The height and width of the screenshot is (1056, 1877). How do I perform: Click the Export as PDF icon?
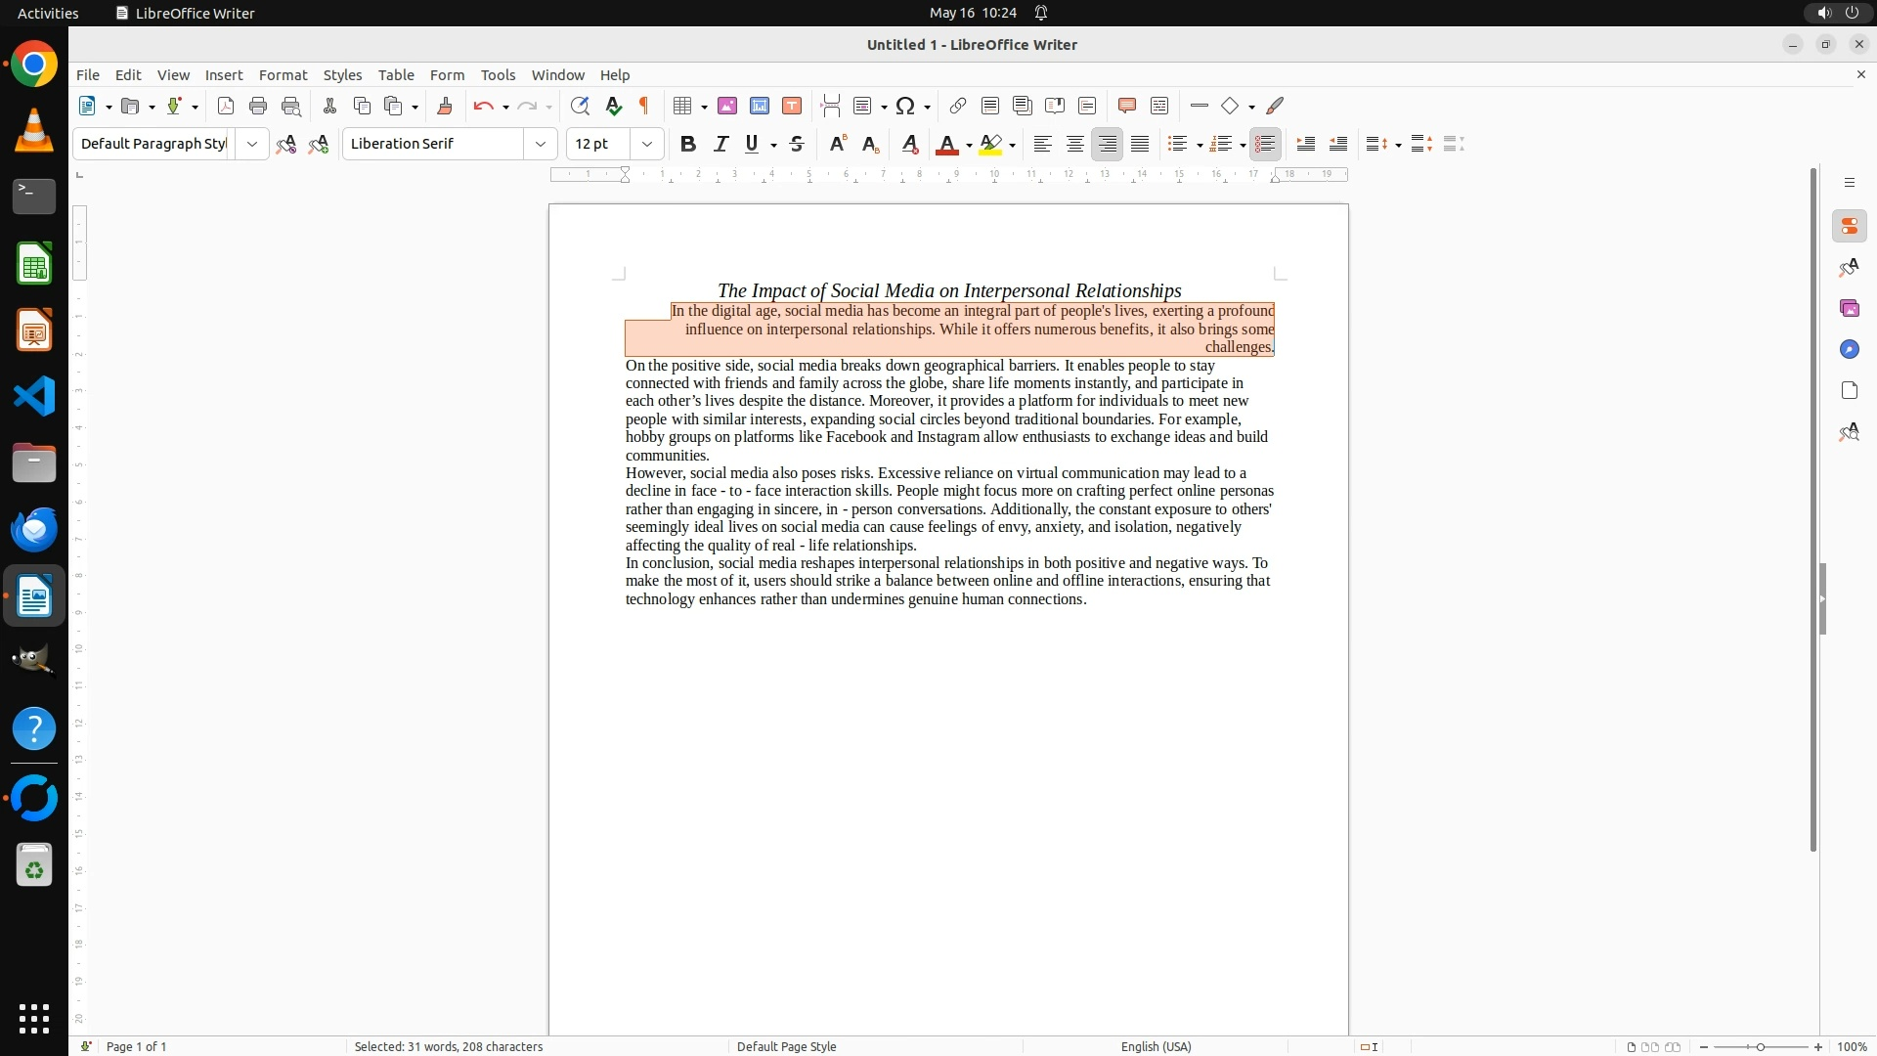(x=226, y=106)
